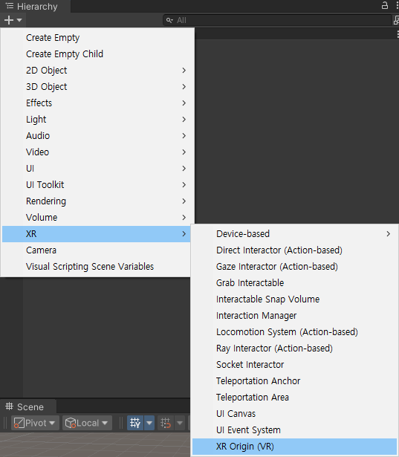Choose Camera from the create menu
Image resolution: width=399 pixels, height=457 pixels.
pos(97,250)
